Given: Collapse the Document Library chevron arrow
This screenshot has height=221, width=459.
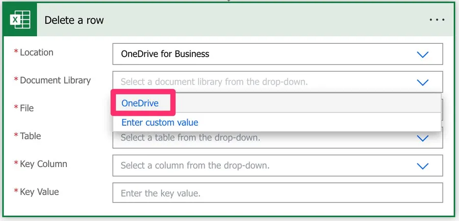Looking at the screenshot, I should [422, 82].
